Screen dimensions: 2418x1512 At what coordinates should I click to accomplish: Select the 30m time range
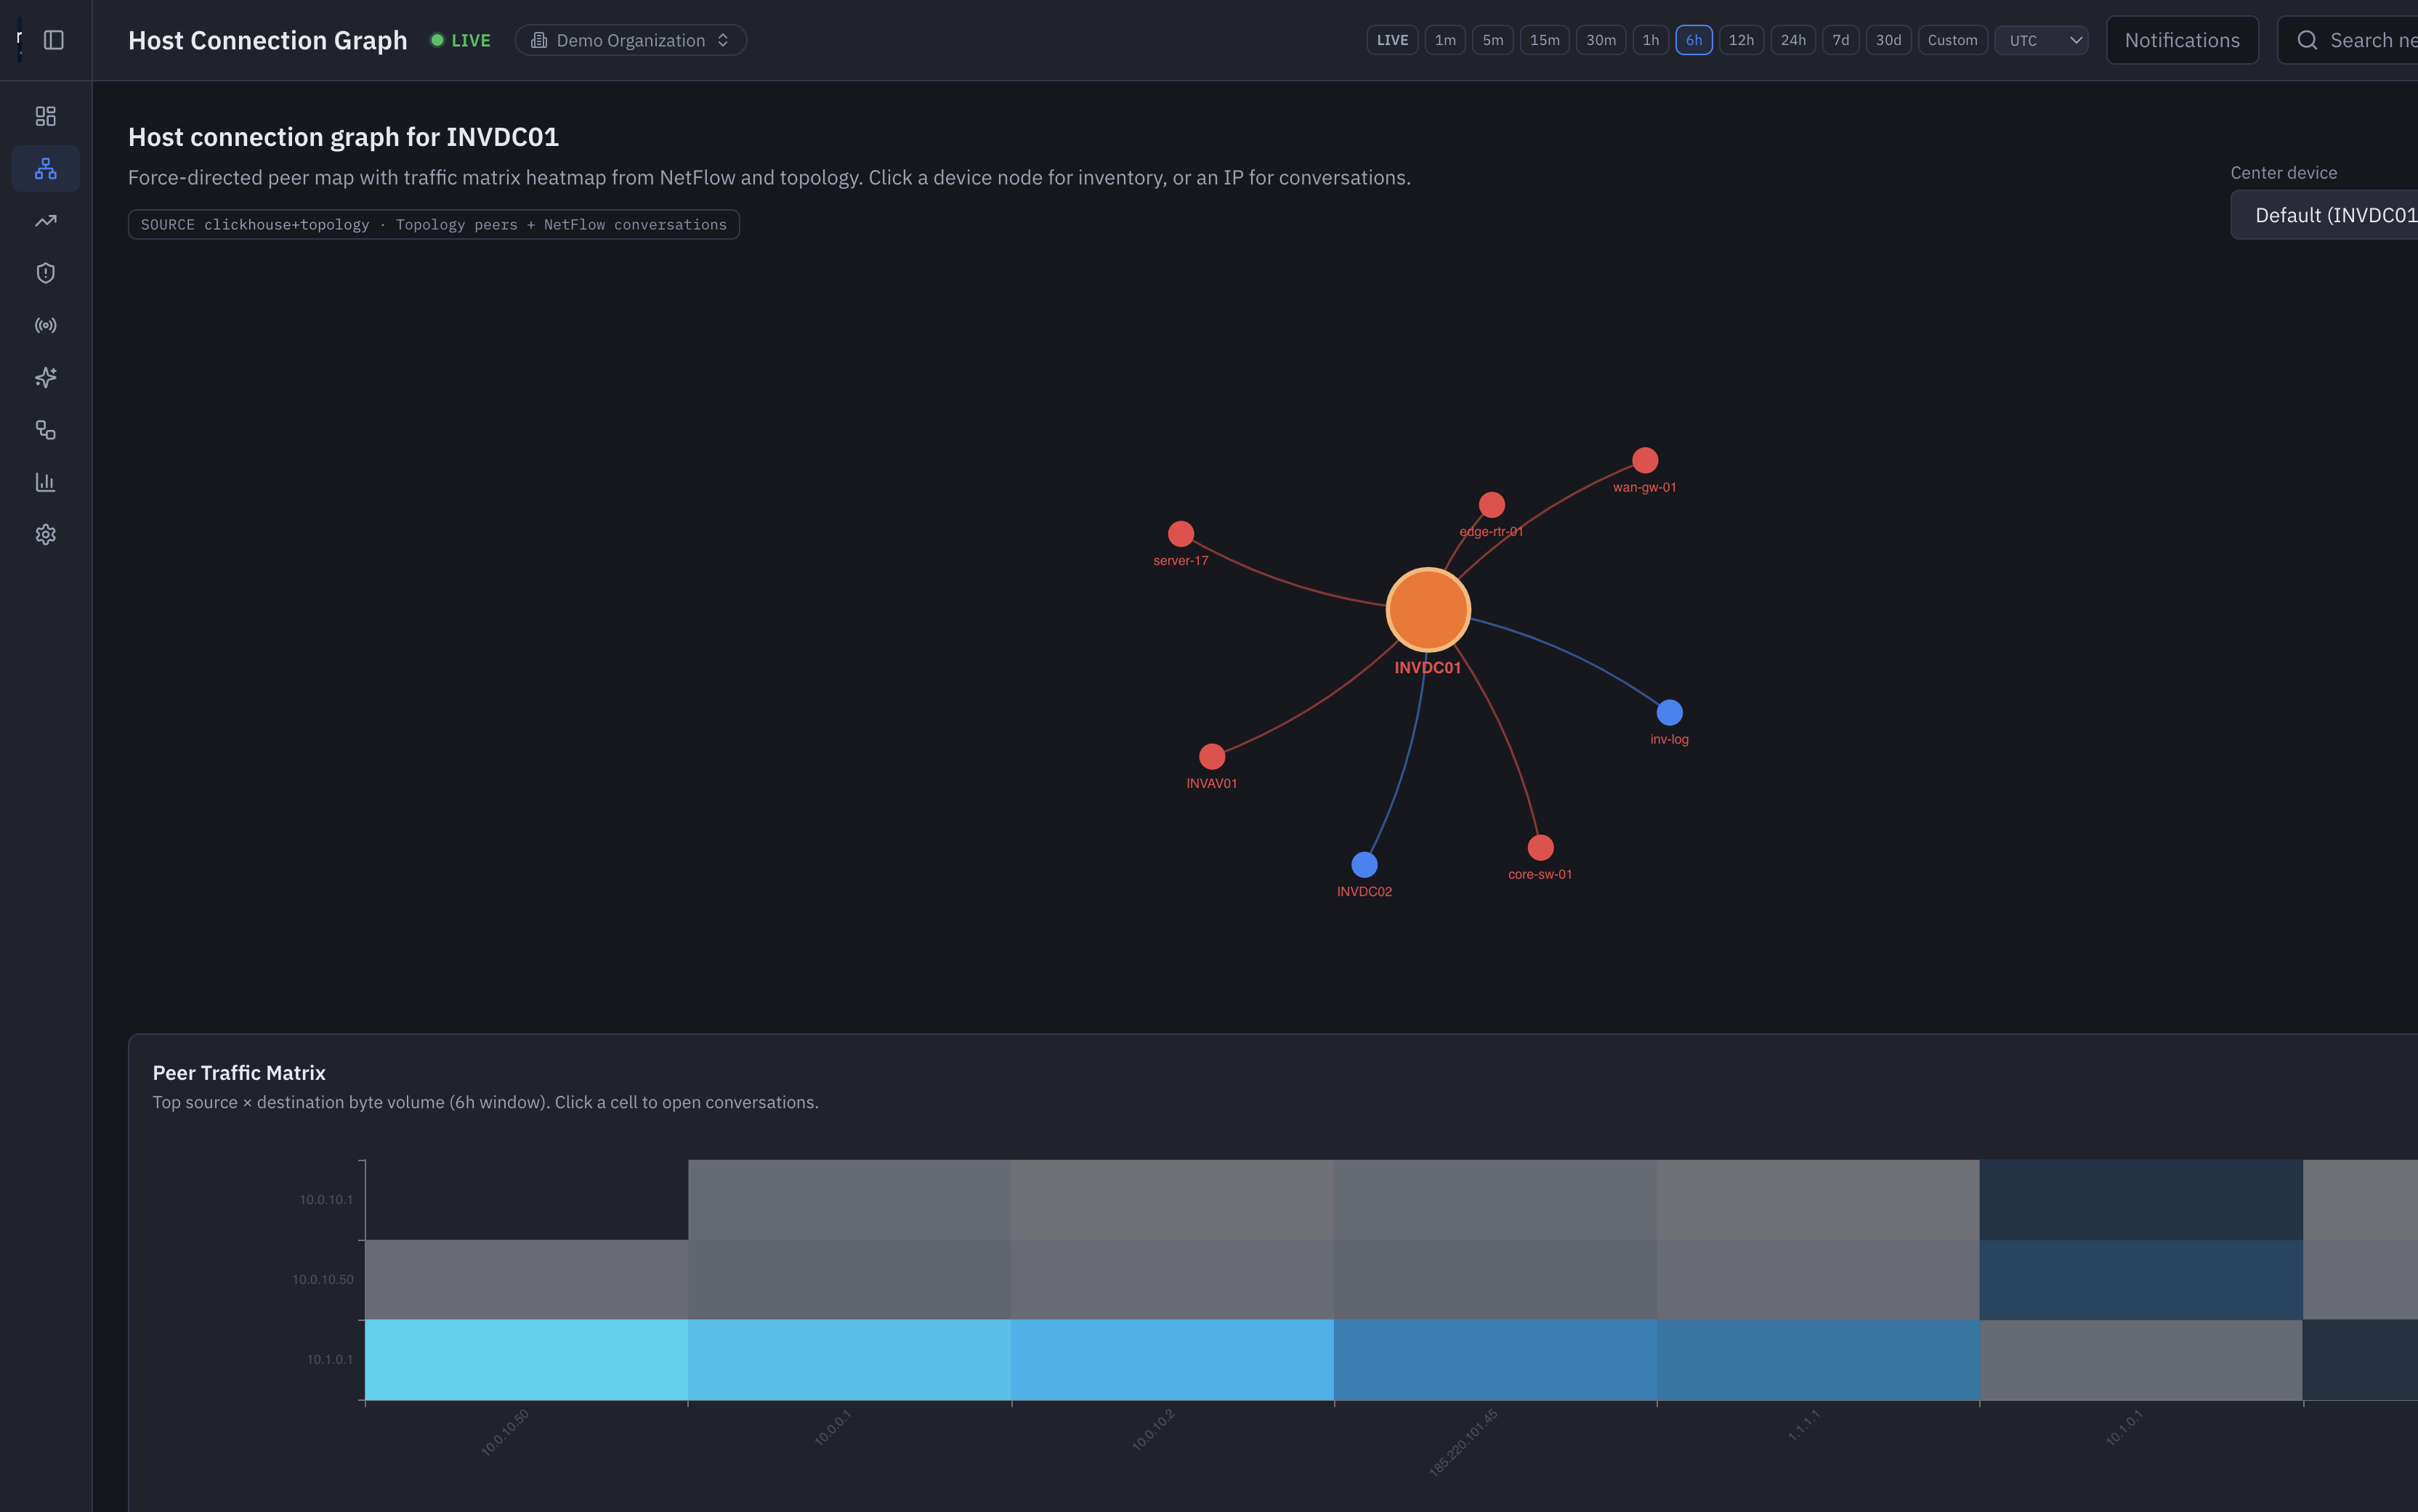(1601, 40)
